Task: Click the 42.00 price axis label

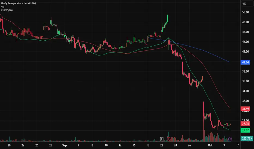Action: pos(245,51)
